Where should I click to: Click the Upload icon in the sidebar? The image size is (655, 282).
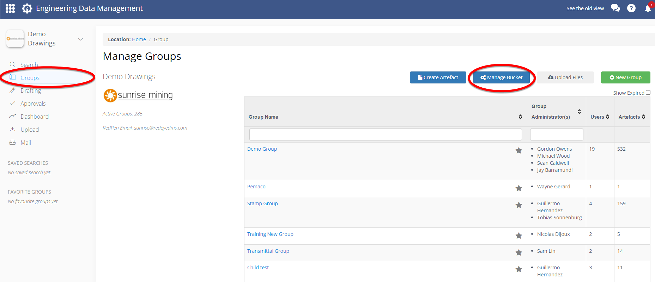pos(13,130)
